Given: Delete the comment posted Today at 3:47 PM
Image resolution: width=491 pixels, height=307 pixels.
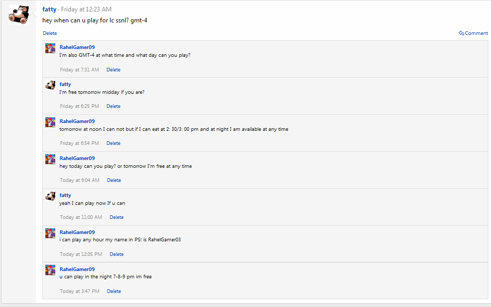Looking at the screenshot, I should point(114,291).
